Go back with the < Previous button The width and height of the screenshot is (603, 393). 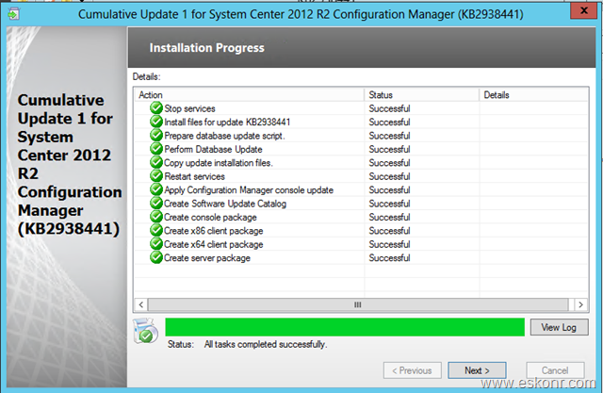[413, 370]
